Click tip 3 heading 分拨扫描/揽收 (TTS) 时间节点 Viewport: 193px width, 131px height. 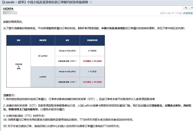[x=24, y=116]
